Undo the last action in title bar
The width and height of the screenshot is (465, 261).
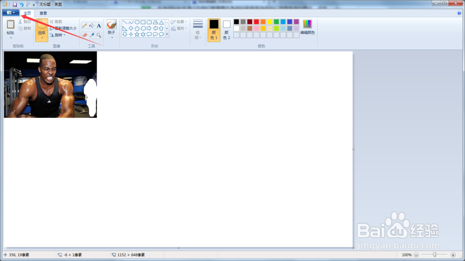(x=21, y=5)
